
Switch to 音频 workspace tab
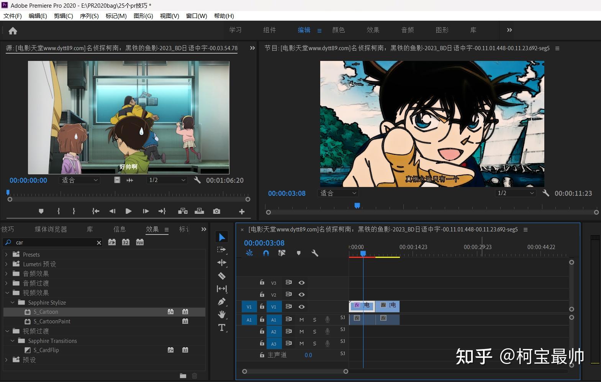tap(408, 30)
